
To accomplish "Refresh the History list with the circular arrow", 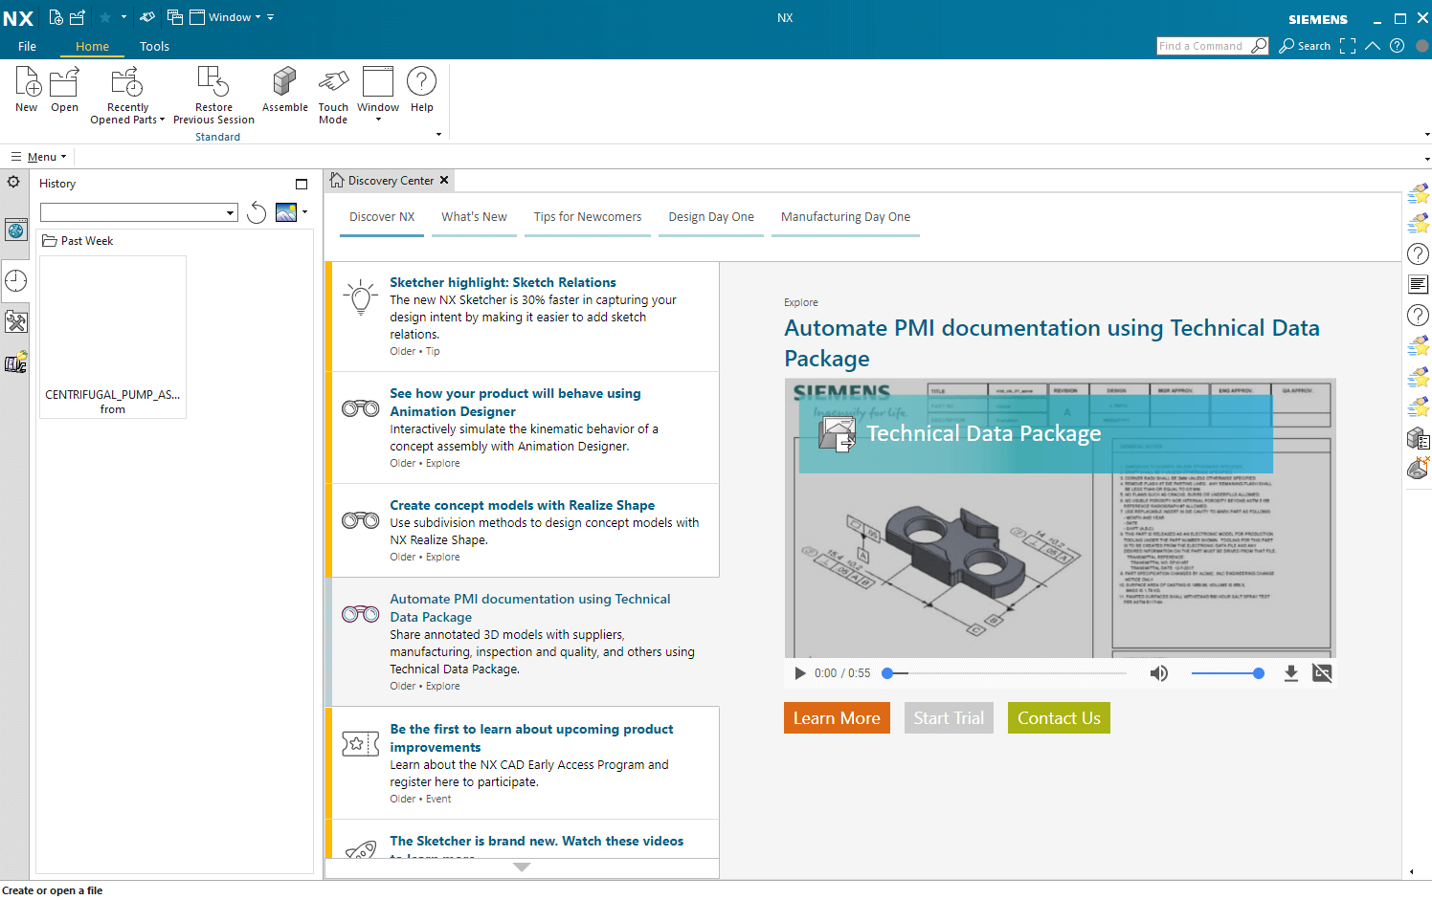I will (x=257, y=212).
